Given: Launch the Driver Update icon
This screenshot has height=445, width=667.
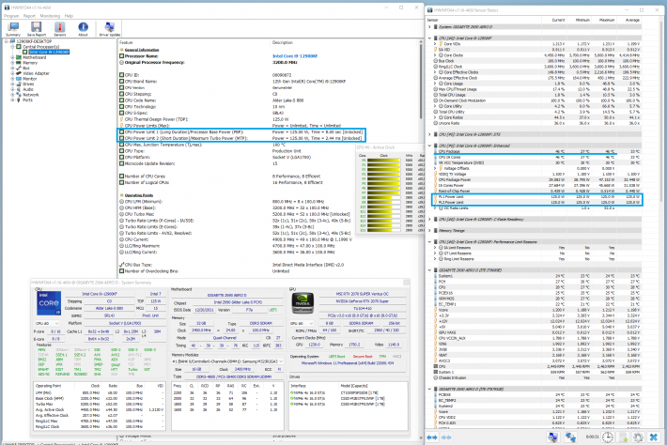Looking at the screenshot, I should click(x=110, y=28).
